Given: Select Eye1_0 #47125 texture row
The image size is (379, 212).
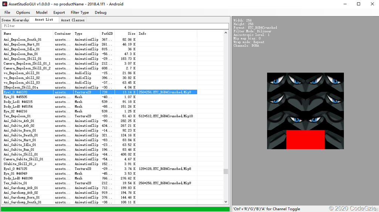Looking at the screenshot, I should click(x=100, y=168).
